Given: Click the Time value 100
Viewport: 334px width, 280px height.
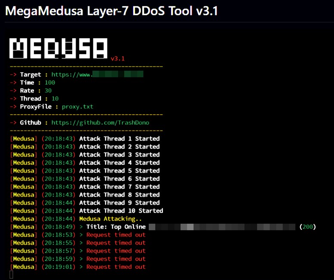Looking at the screenshot, I should 50,82.
